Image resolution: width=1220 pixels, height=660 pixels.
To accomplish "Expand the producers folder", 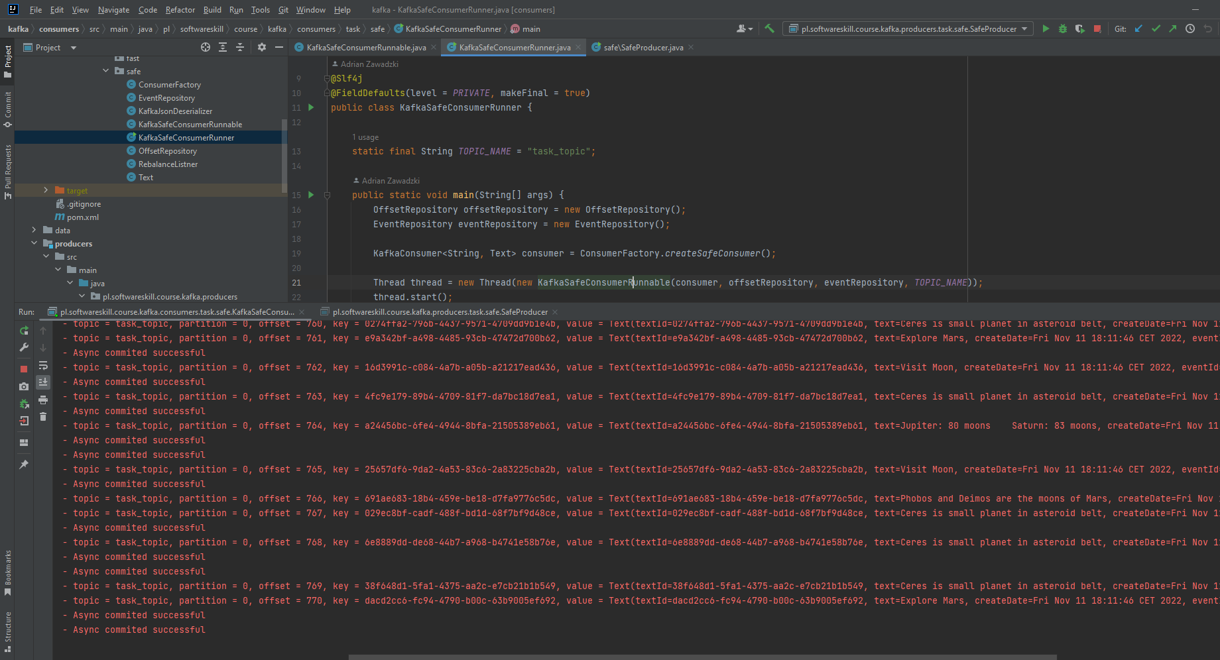I will point(34,243).
